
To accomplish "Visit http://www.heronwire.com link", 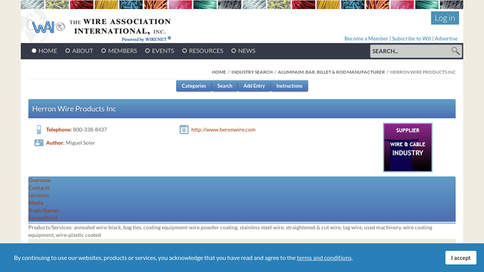I will [x=223, y=130].
